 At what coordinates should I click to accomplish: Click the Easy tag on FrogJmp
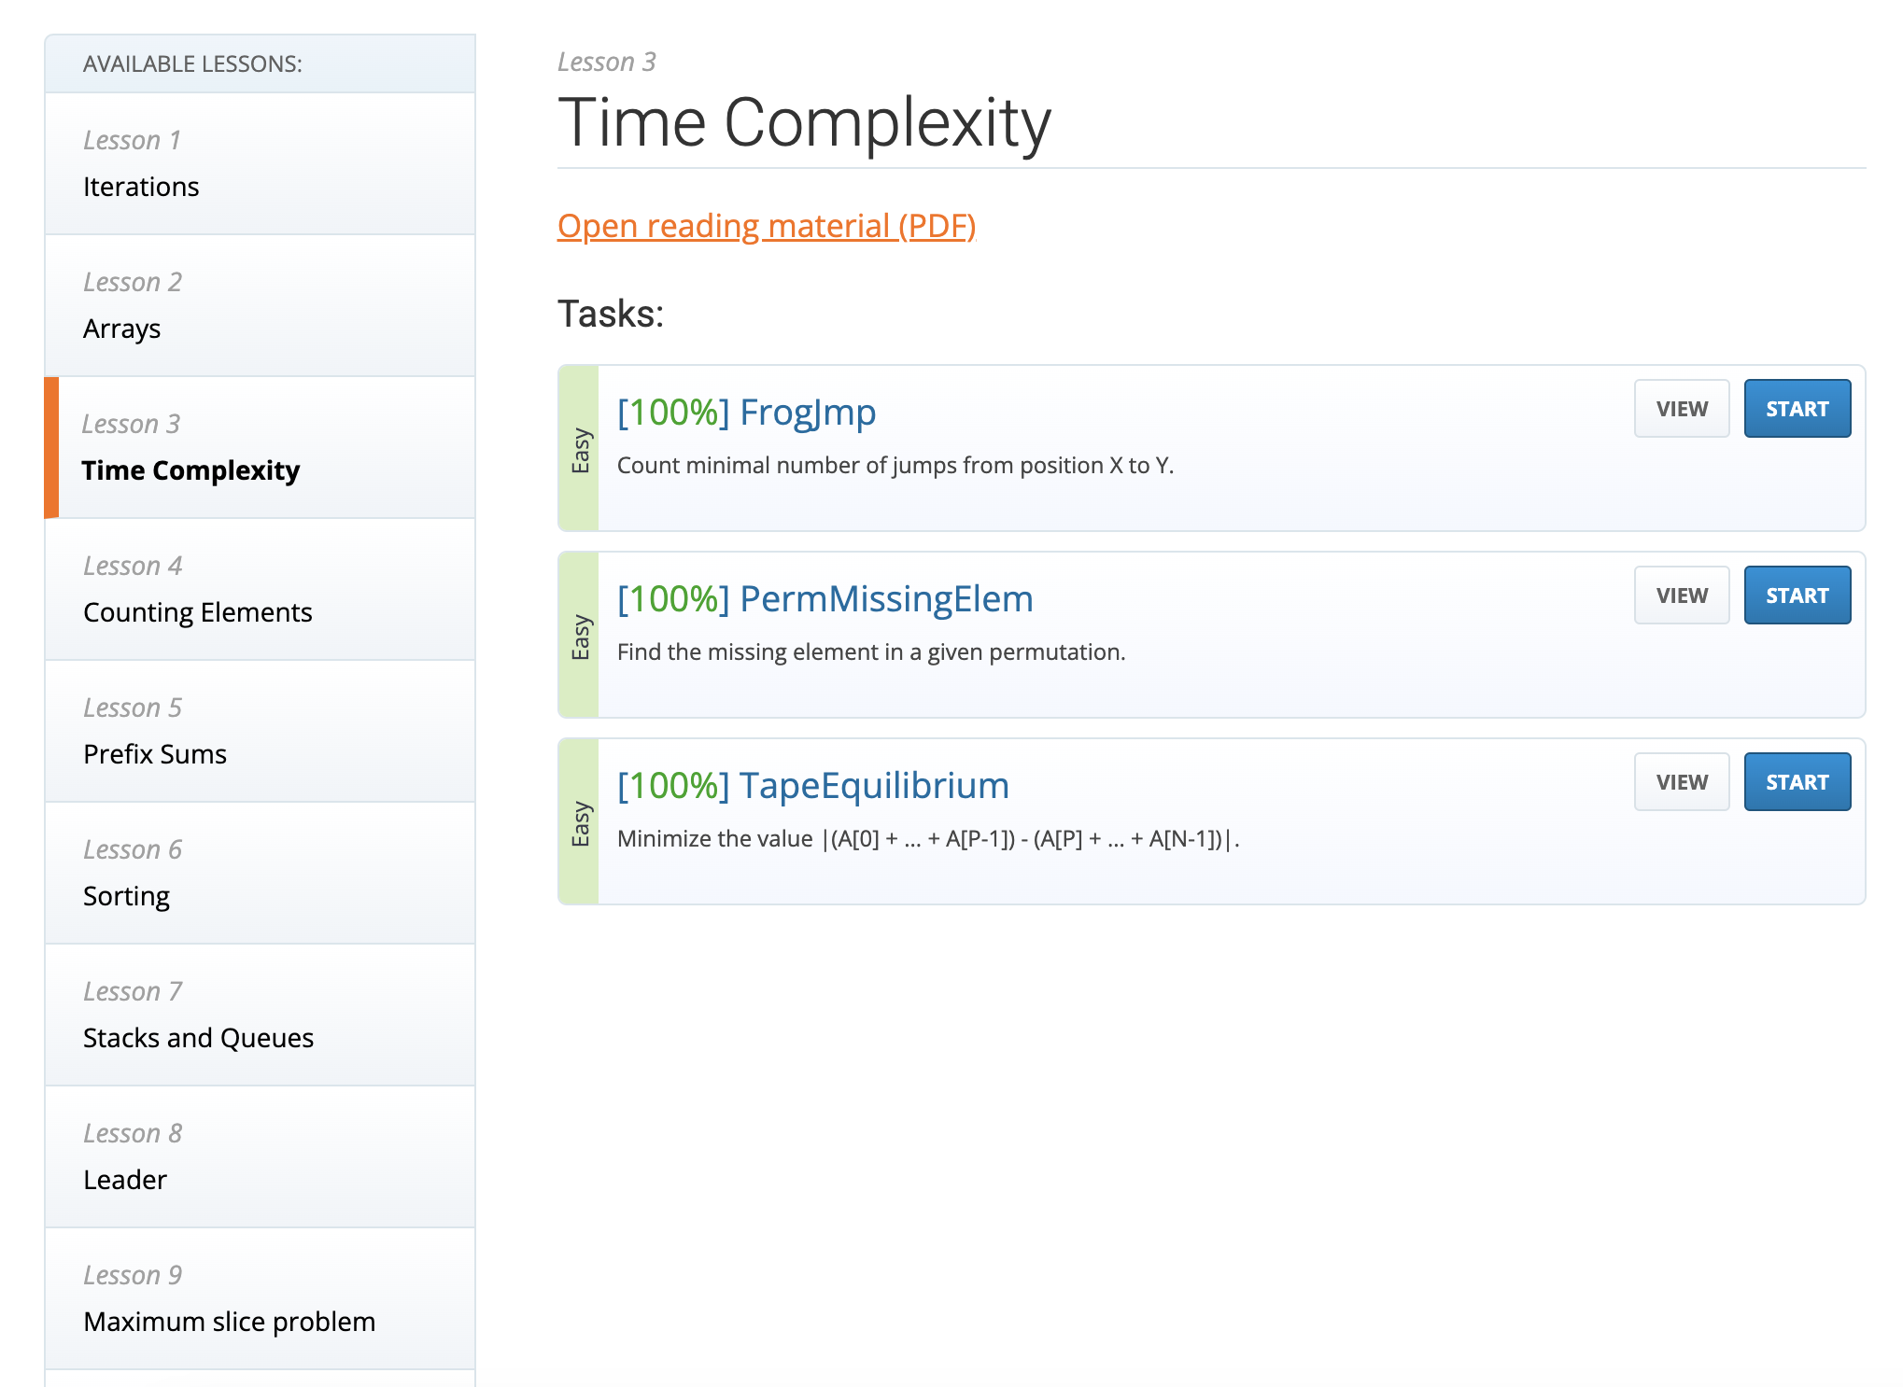click(580, 449)
